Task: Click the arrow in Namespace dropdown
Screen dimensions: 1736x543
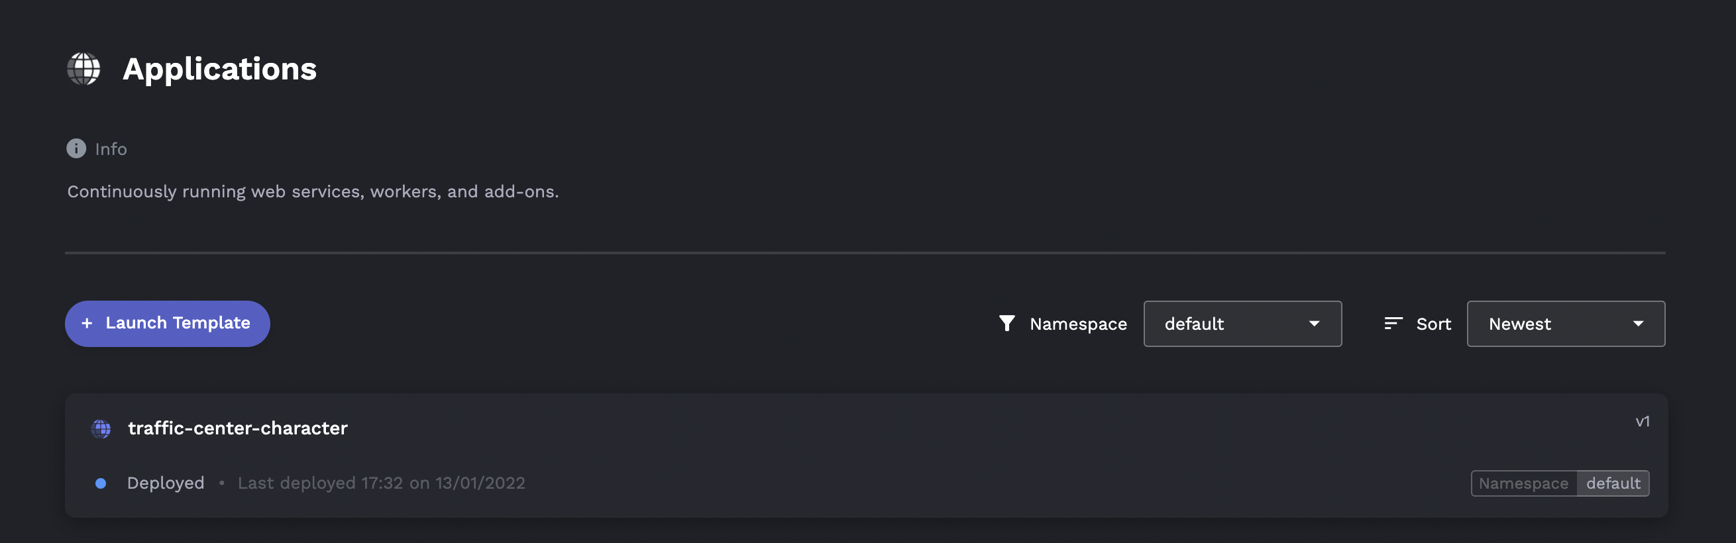Action: click(x=1314, y=323)
